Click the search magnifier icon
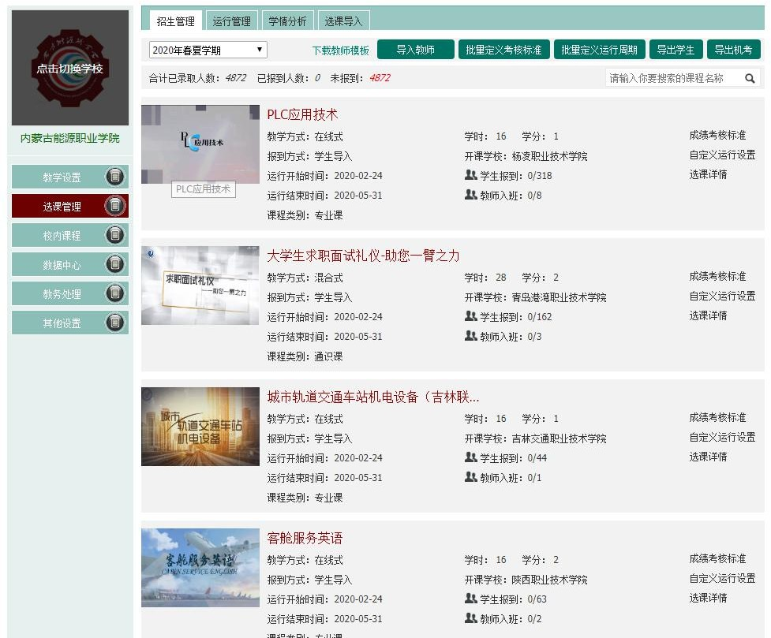The width and height of the screenshot is (771, 638). pyautogui.click(x=750, y=78)
